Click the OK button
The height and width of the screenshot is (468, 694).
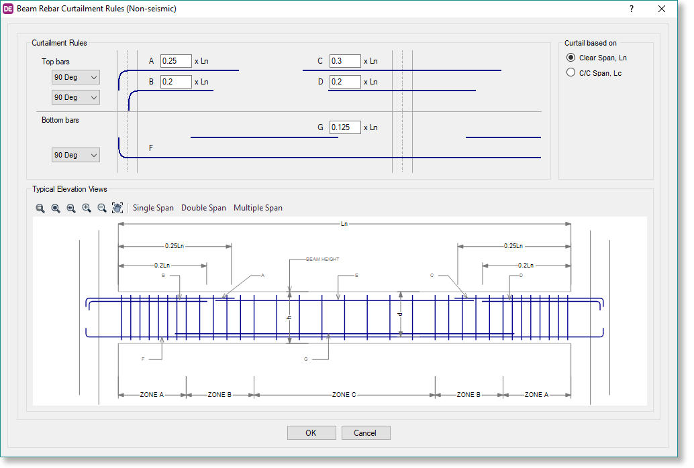311,433
